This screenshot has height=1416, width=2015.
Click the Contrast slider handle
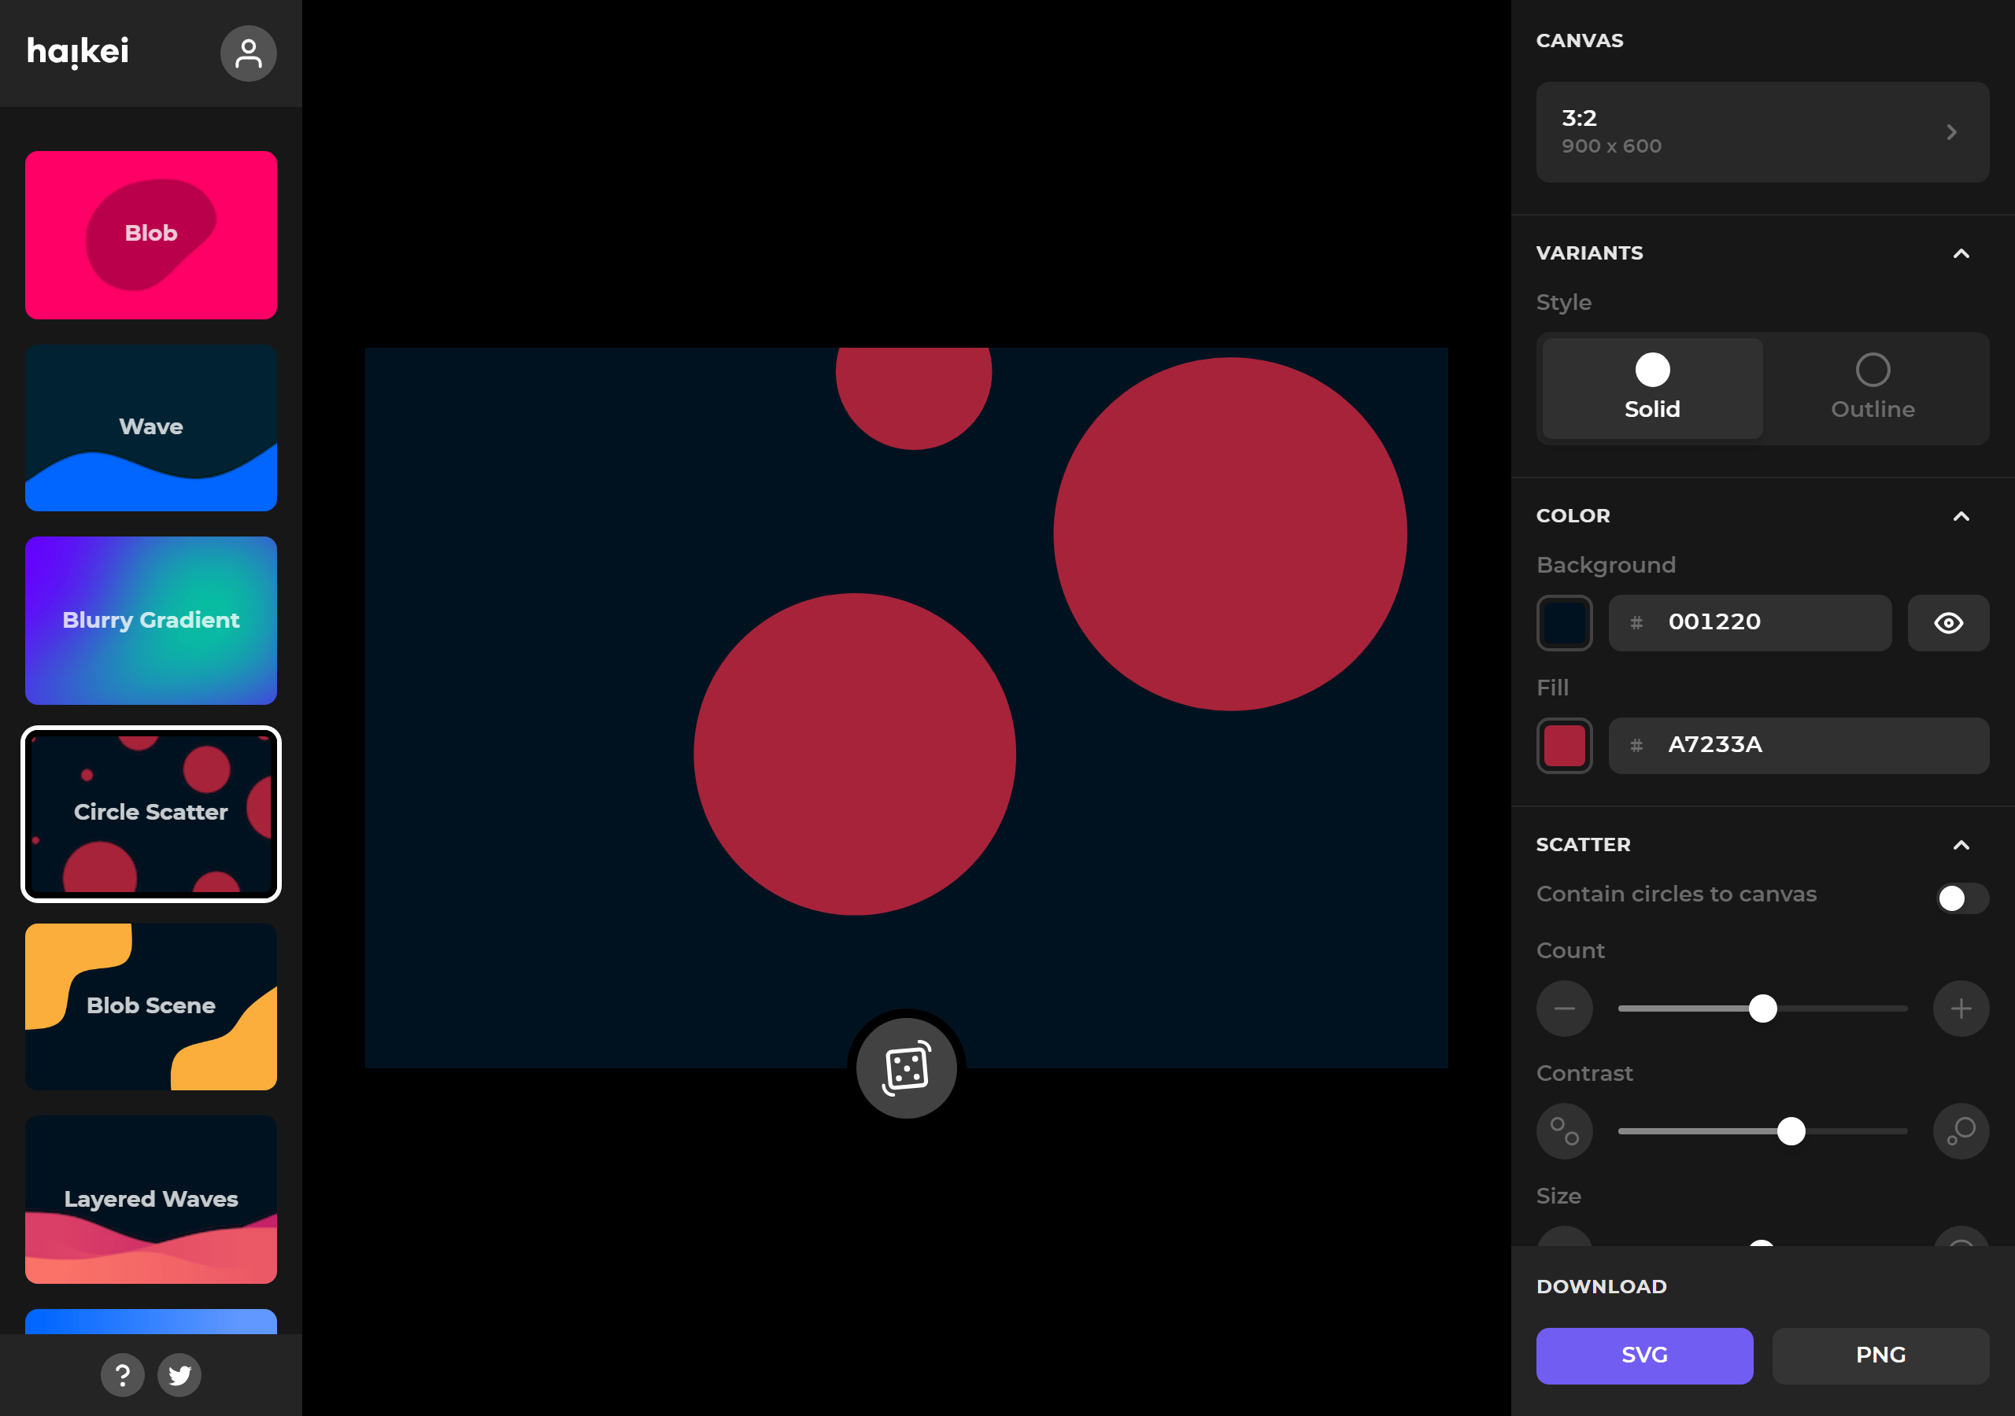pyautogui.click(x=1791, y=1132)
